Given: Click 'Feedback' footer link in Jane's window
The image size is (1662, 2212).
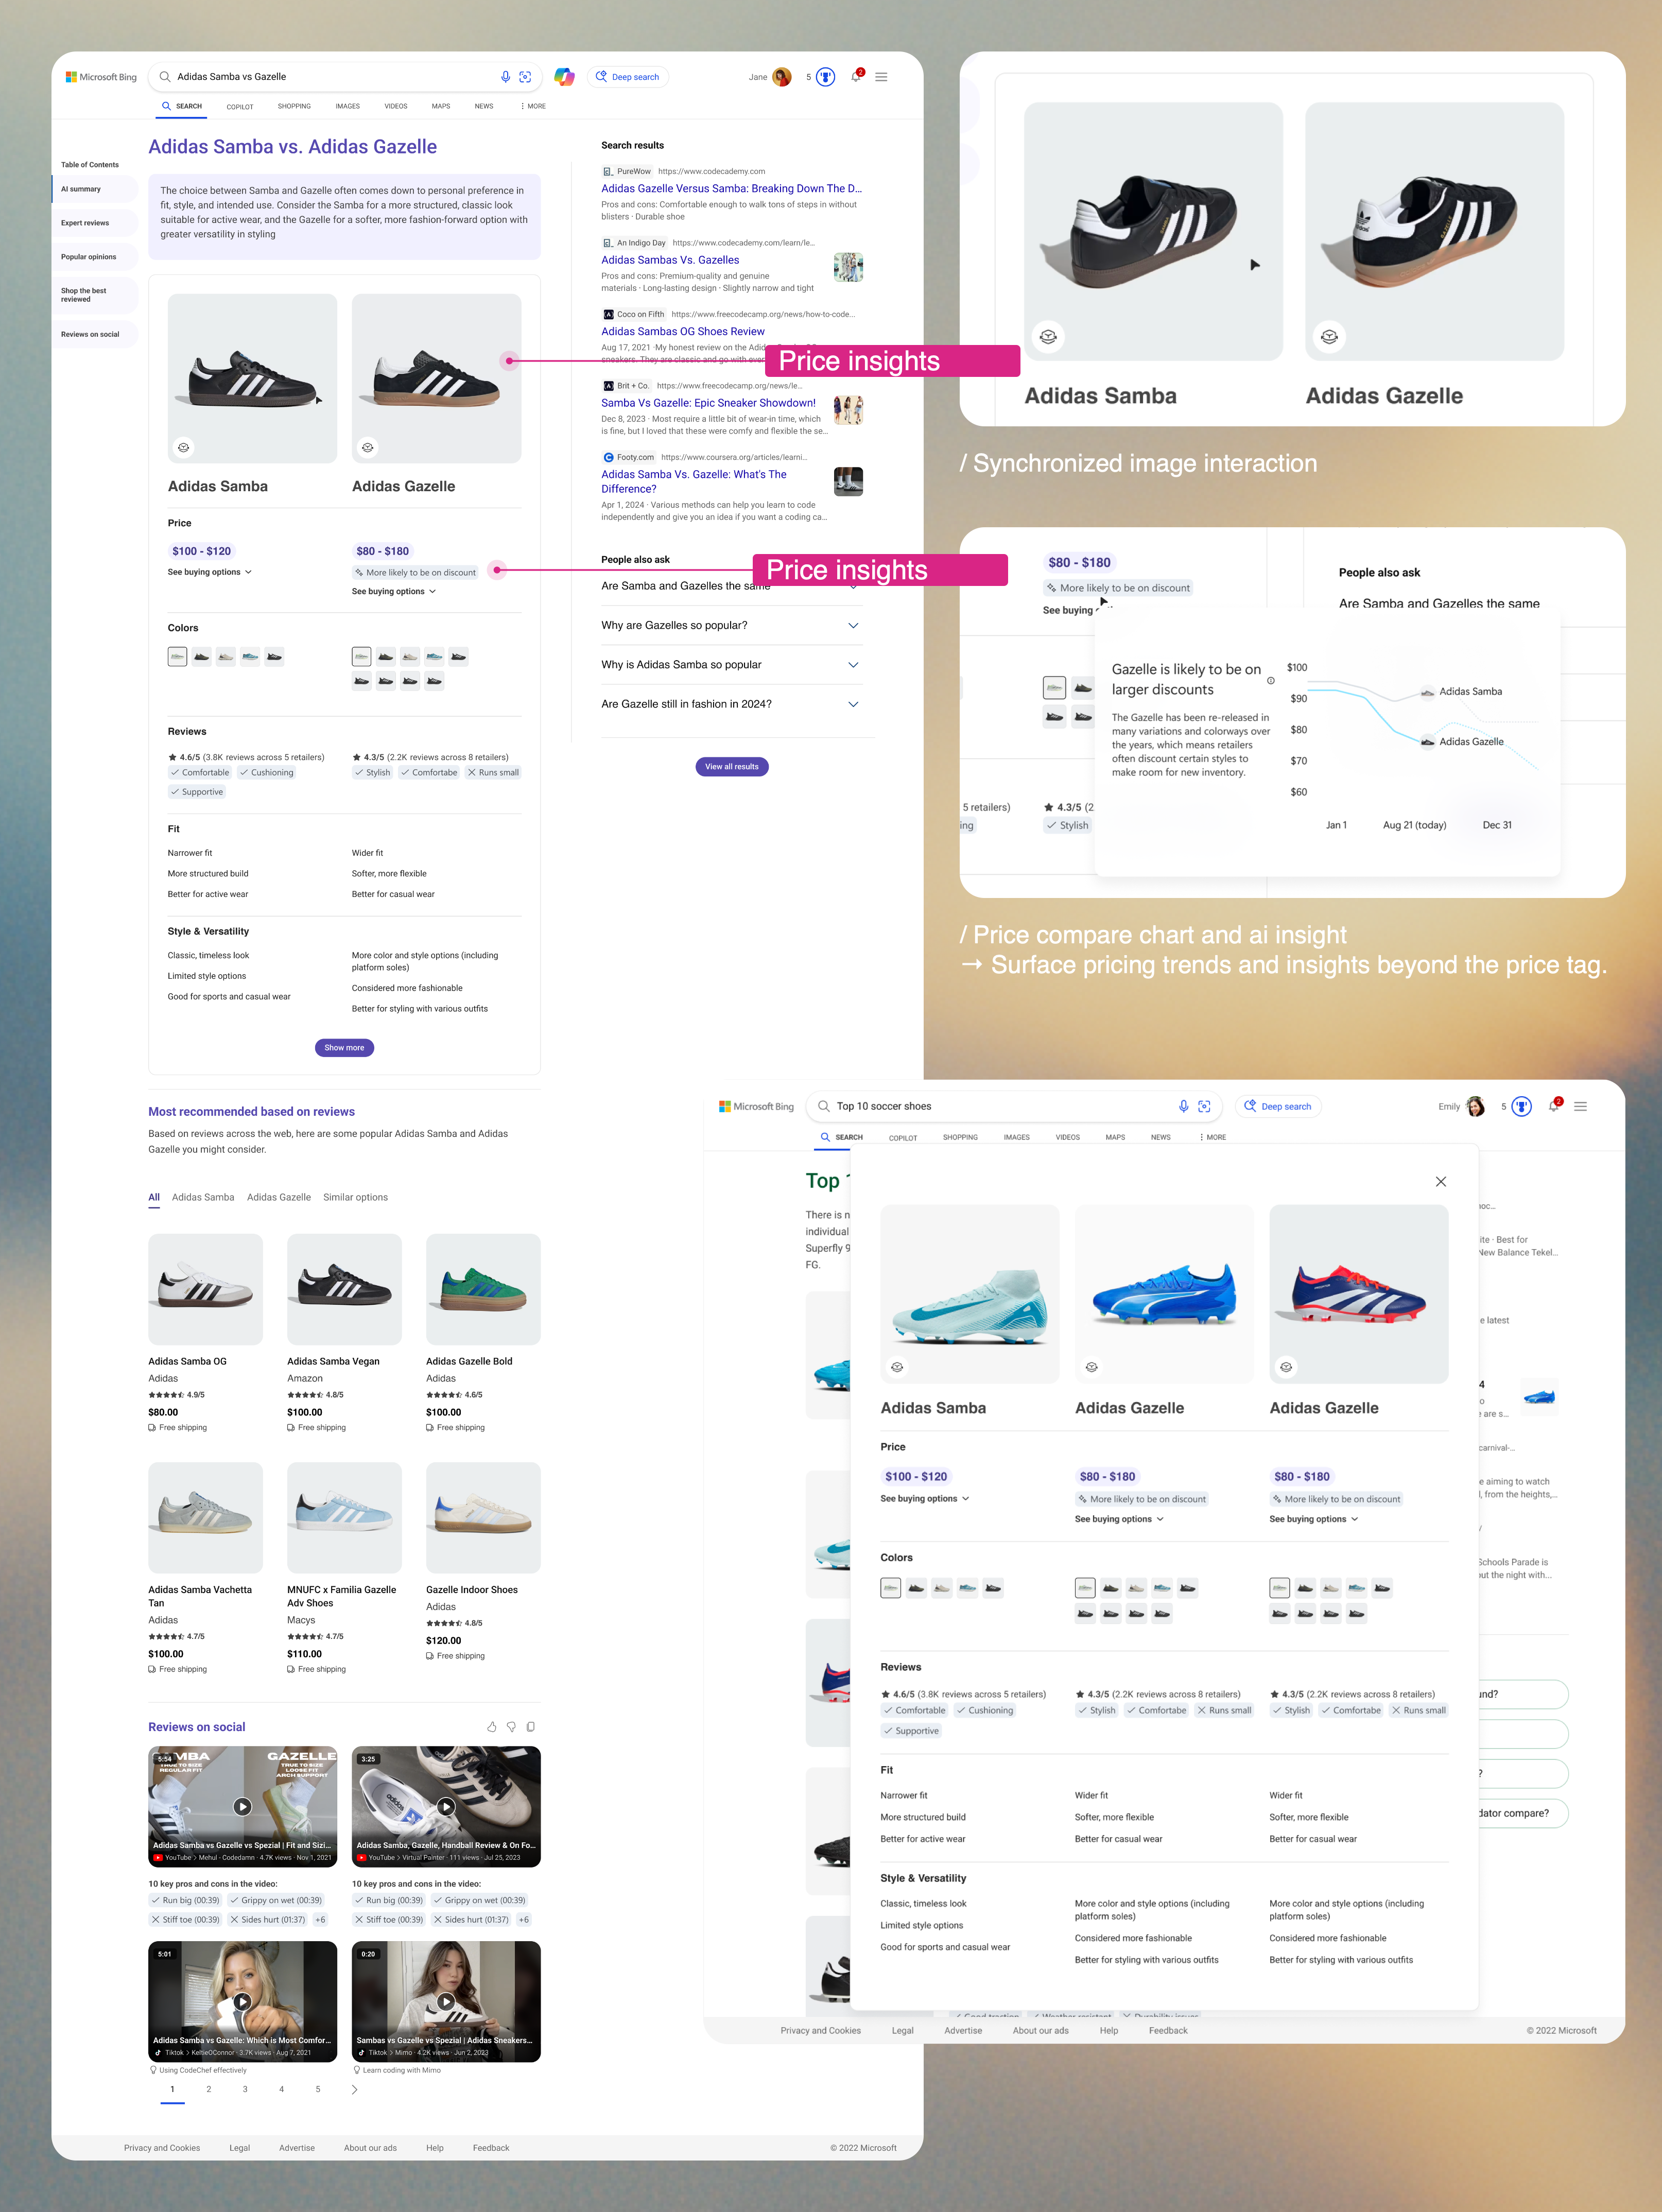Looking at the screenshot, I should coord(491,2147).
